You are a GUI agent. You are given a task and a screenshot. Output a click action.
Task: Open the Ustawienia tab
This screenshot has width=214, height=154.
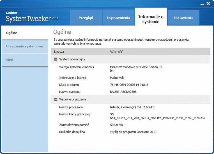[183, 18]
